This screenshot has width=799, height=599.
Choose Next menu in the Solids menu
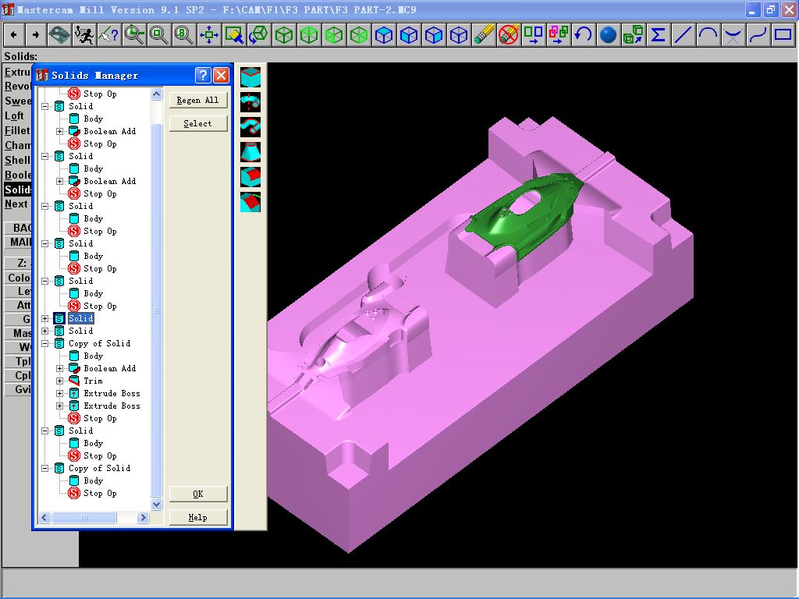(x=16, y=204)
